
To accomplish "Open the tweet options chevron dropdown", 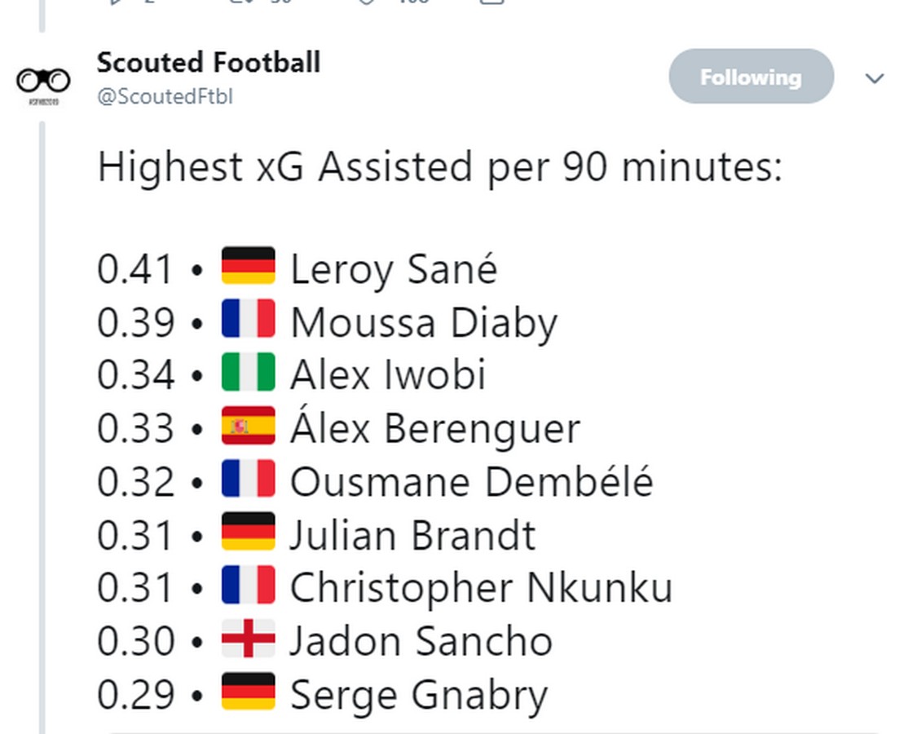I will (874, 78).
